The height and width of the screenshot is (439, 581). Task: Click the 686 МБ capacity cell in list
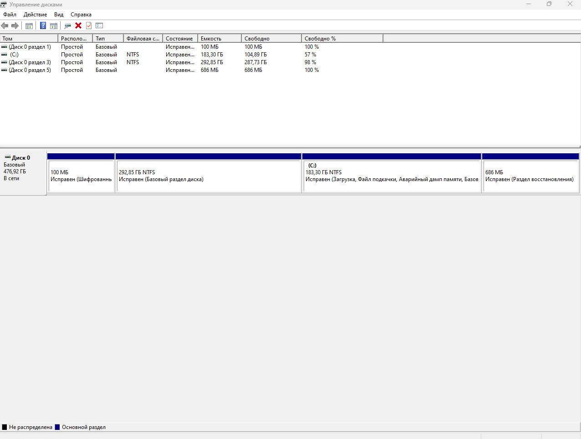tap(209, 70)
